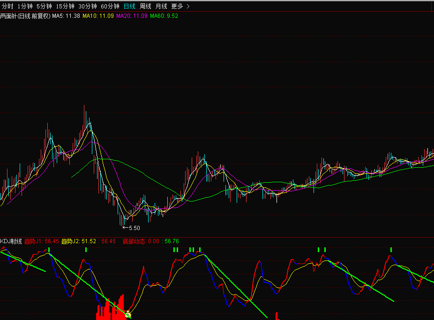Select the 日线 daily chart tab

pos(129,6)
